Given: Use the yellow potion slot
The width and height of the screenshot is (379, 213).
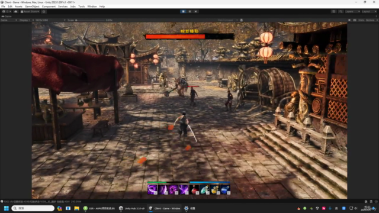Looking at the screenshot, I should tap(215, 189).
